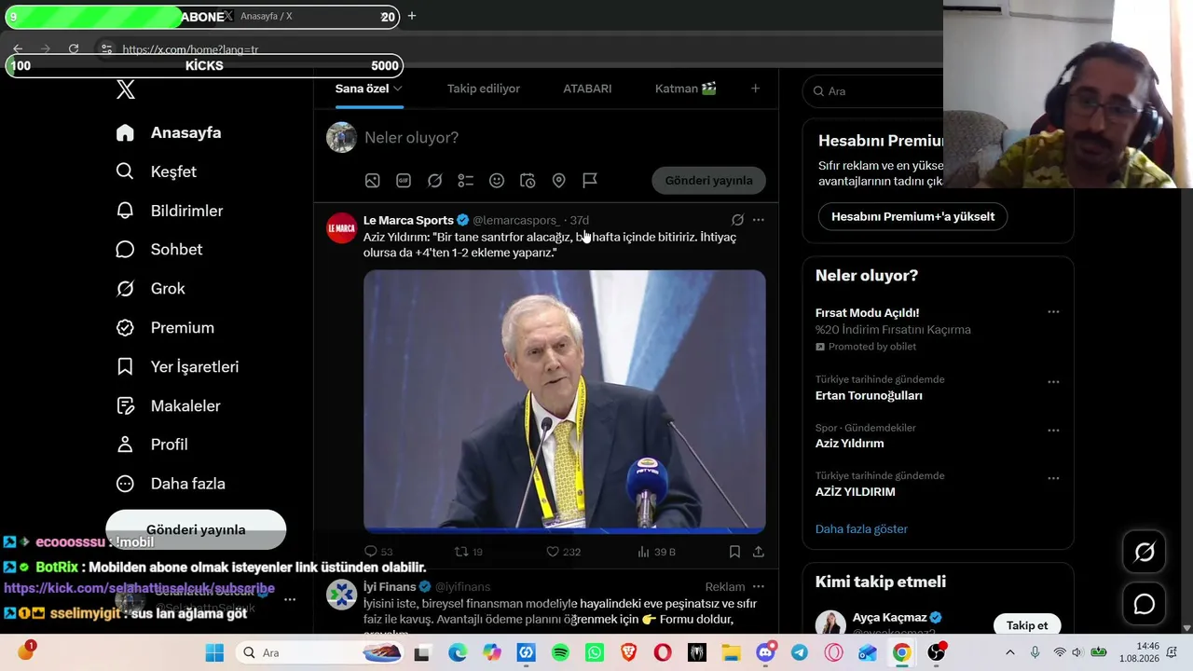This screenshot has height=671, width=1193.
Task: Show hidden system tray icons
Action: coord(1009,653)
